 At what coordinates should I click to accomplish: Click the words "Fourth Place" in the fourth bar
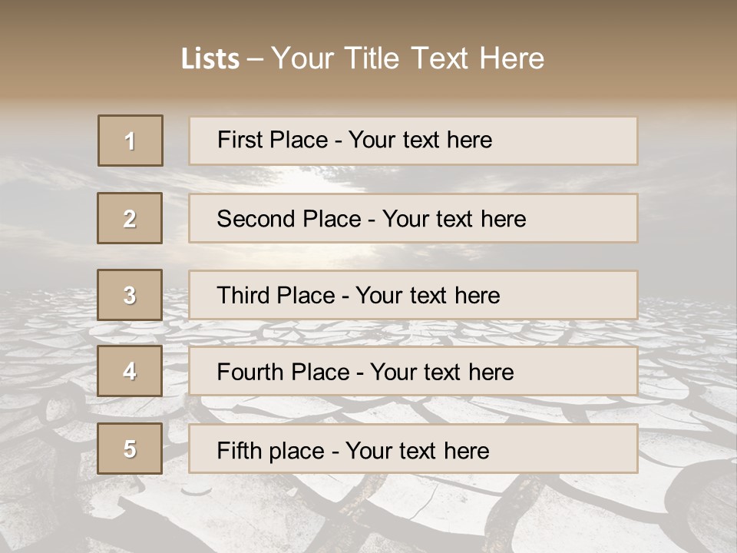283,373
